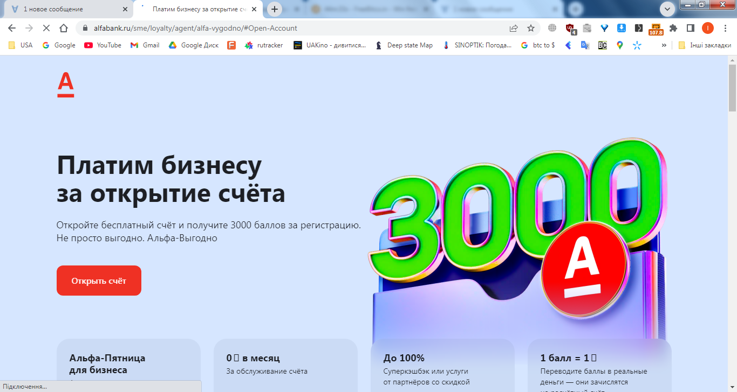Open the tab search dropdown arrow
The height and width of the screenshot is (392, 737).
[x=668, y=9]
